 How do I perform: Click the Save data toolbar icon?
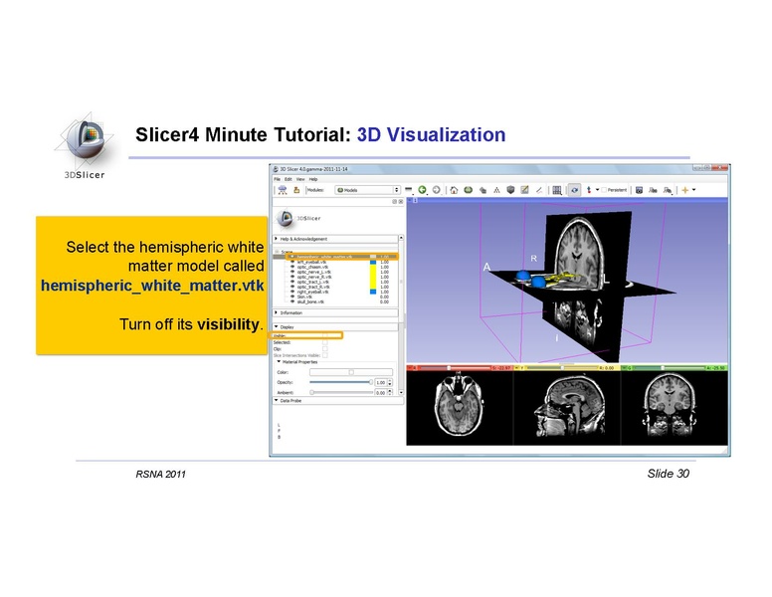296,190
